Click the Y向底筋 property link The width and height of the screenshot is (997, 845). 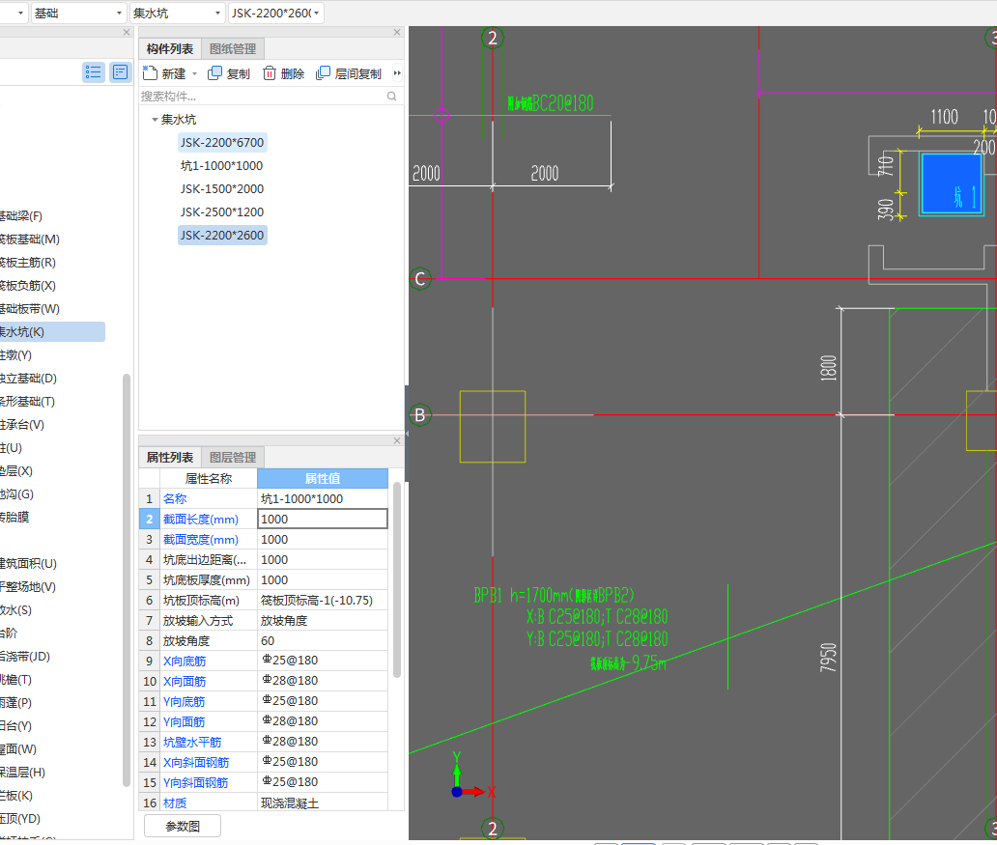tap(184, 702)
